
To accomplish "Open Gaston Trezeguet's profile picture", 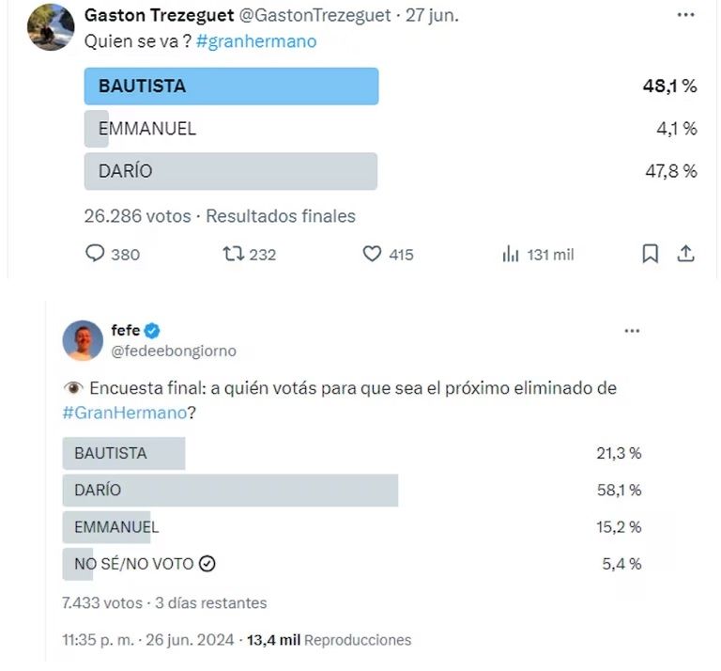I will [52, 27].
